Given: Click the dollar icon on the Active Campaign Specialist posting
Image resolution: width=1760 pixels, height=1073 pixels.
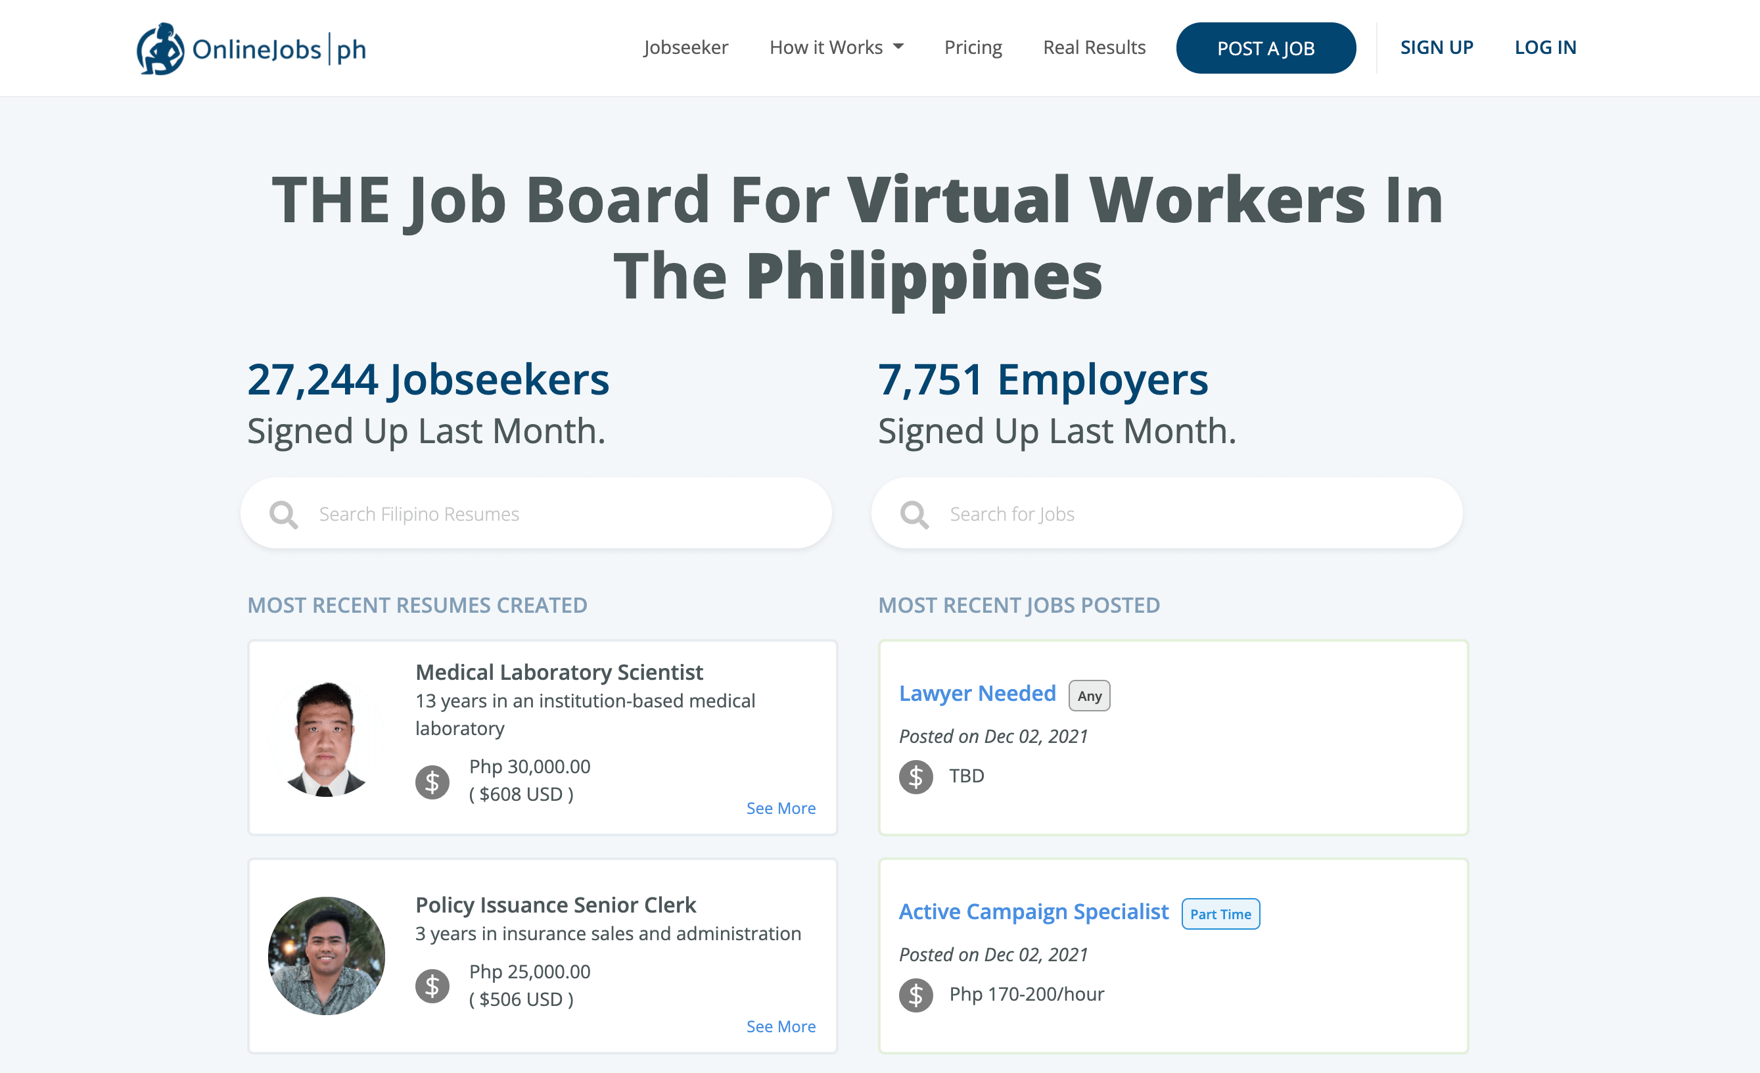Looking at the screenshot, I should 916,994.
